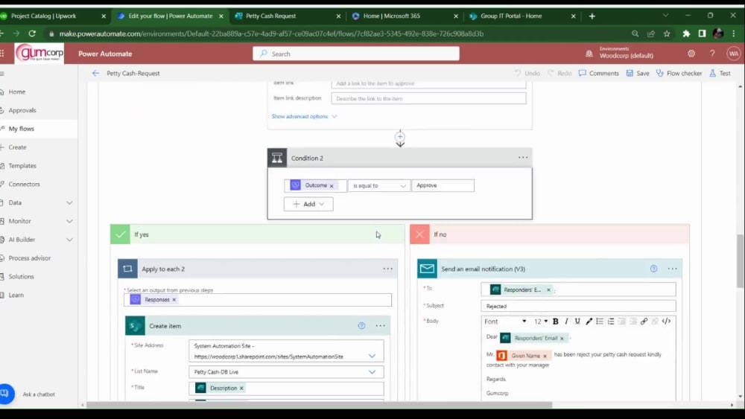Open the font color pen tool
Viewport: 745px width, 419px height.
click(x=589, y=322)
